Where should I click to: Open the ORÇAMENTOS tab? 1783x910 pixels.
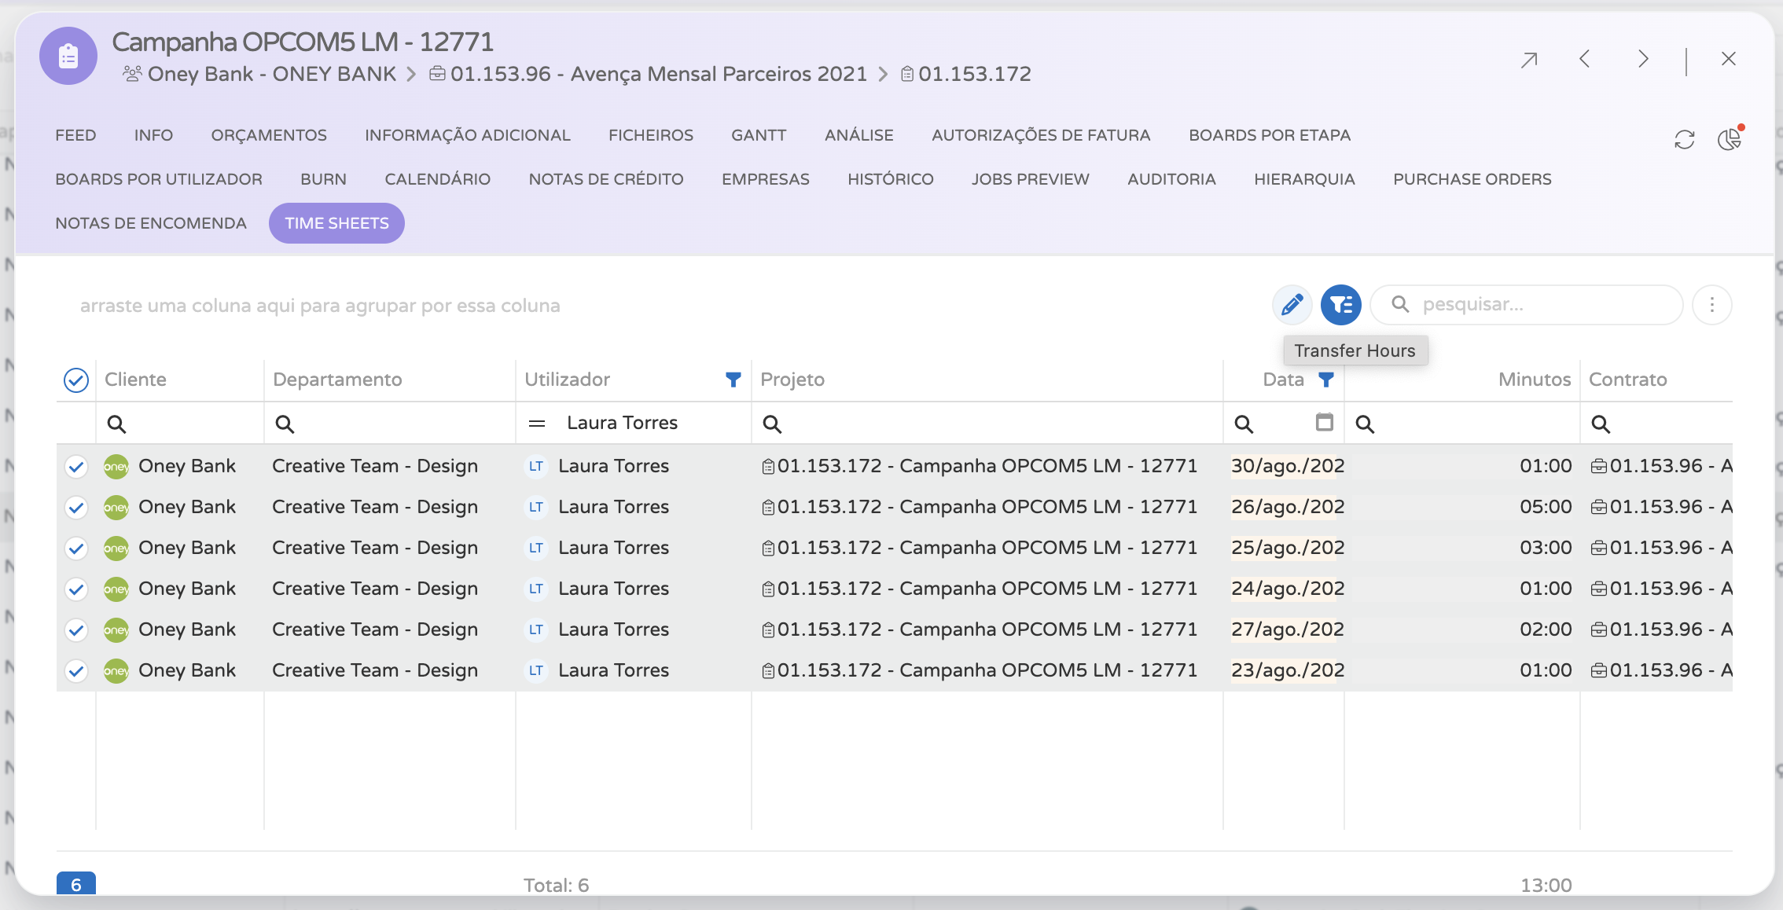click(269, 135)
